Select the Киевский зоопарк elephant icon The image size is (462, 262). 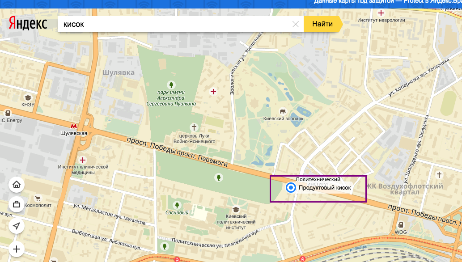click(x=283, y=112)
